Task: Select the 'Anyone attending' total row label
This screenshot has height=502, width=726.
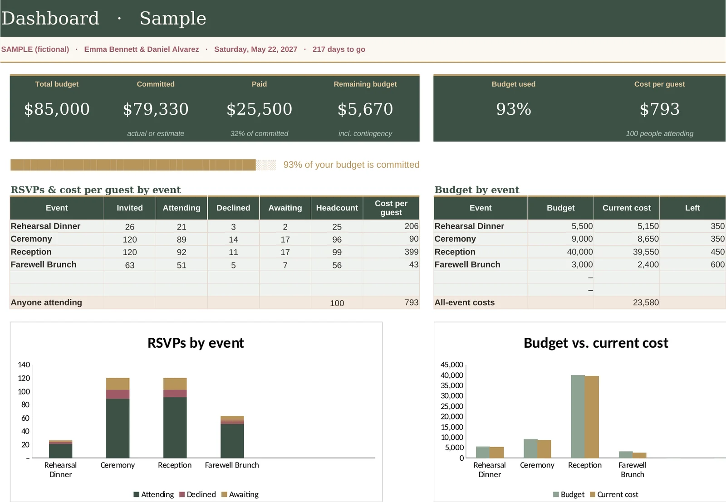Action: click(46, 302)
